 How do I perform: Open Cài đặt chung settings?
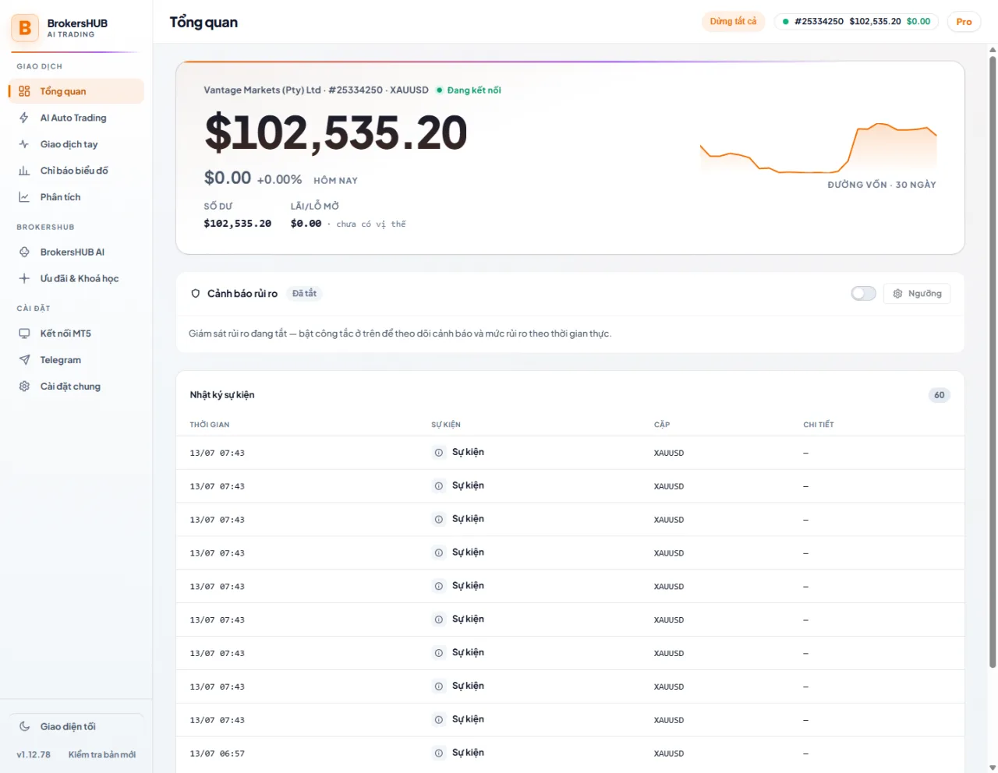click(76, 386)
